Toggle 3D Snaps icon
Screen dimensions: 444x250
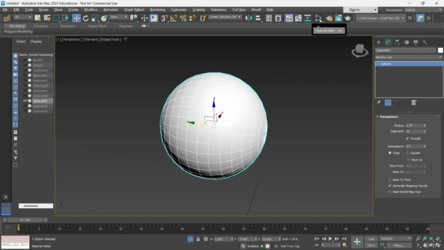coord(164,18)
